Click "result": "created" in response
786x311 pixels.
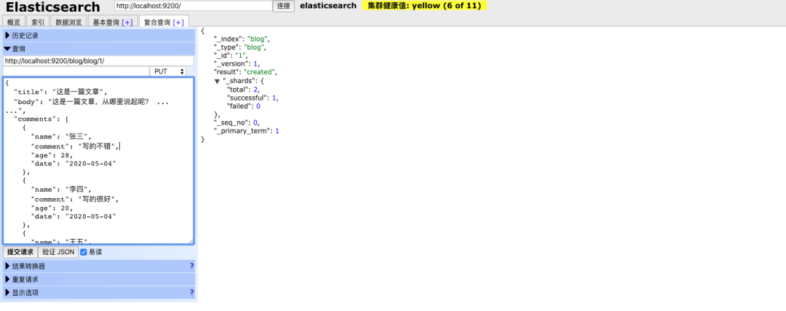point(246,72)
